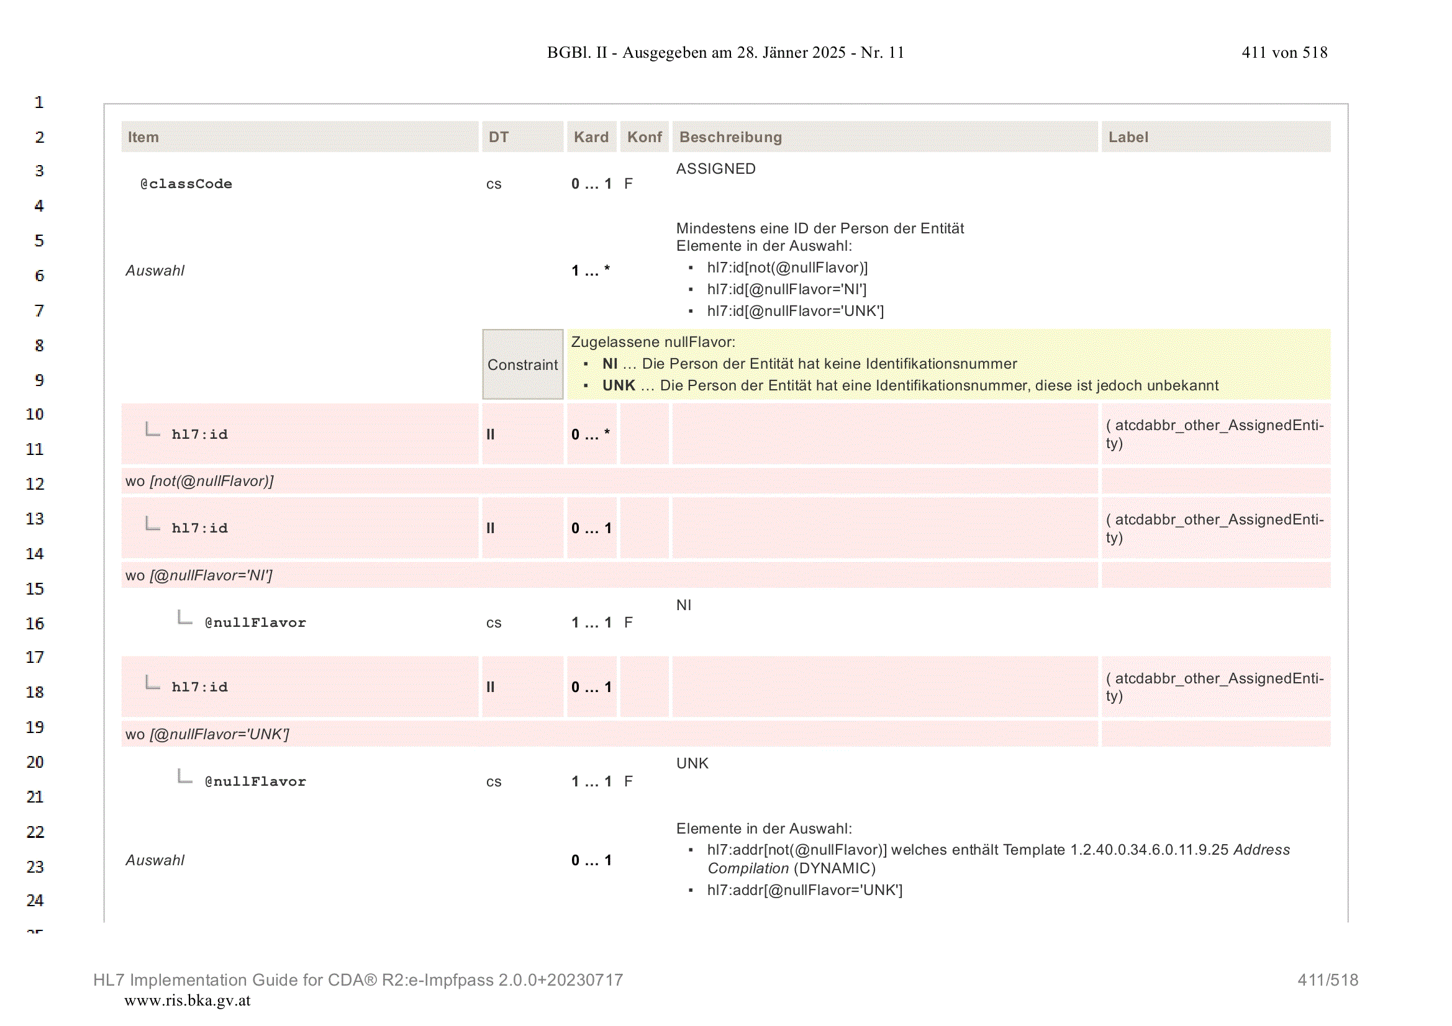Click the first Auswahl item with cardinality 1 … *
Screen dimensions: 1452x1026
pos(155,271)
